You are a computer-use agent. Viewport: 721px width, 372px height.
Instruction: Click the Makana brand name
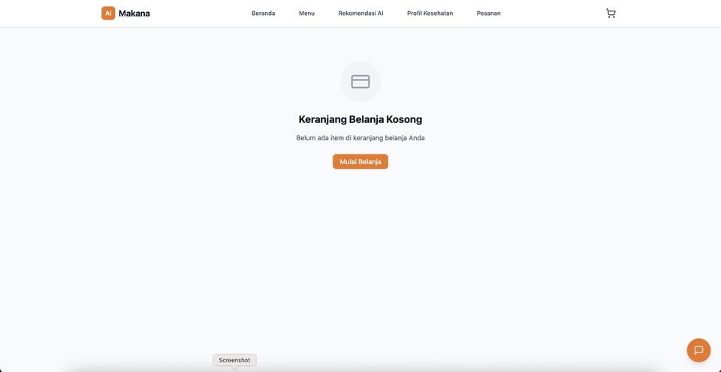(x=134, y=13)
